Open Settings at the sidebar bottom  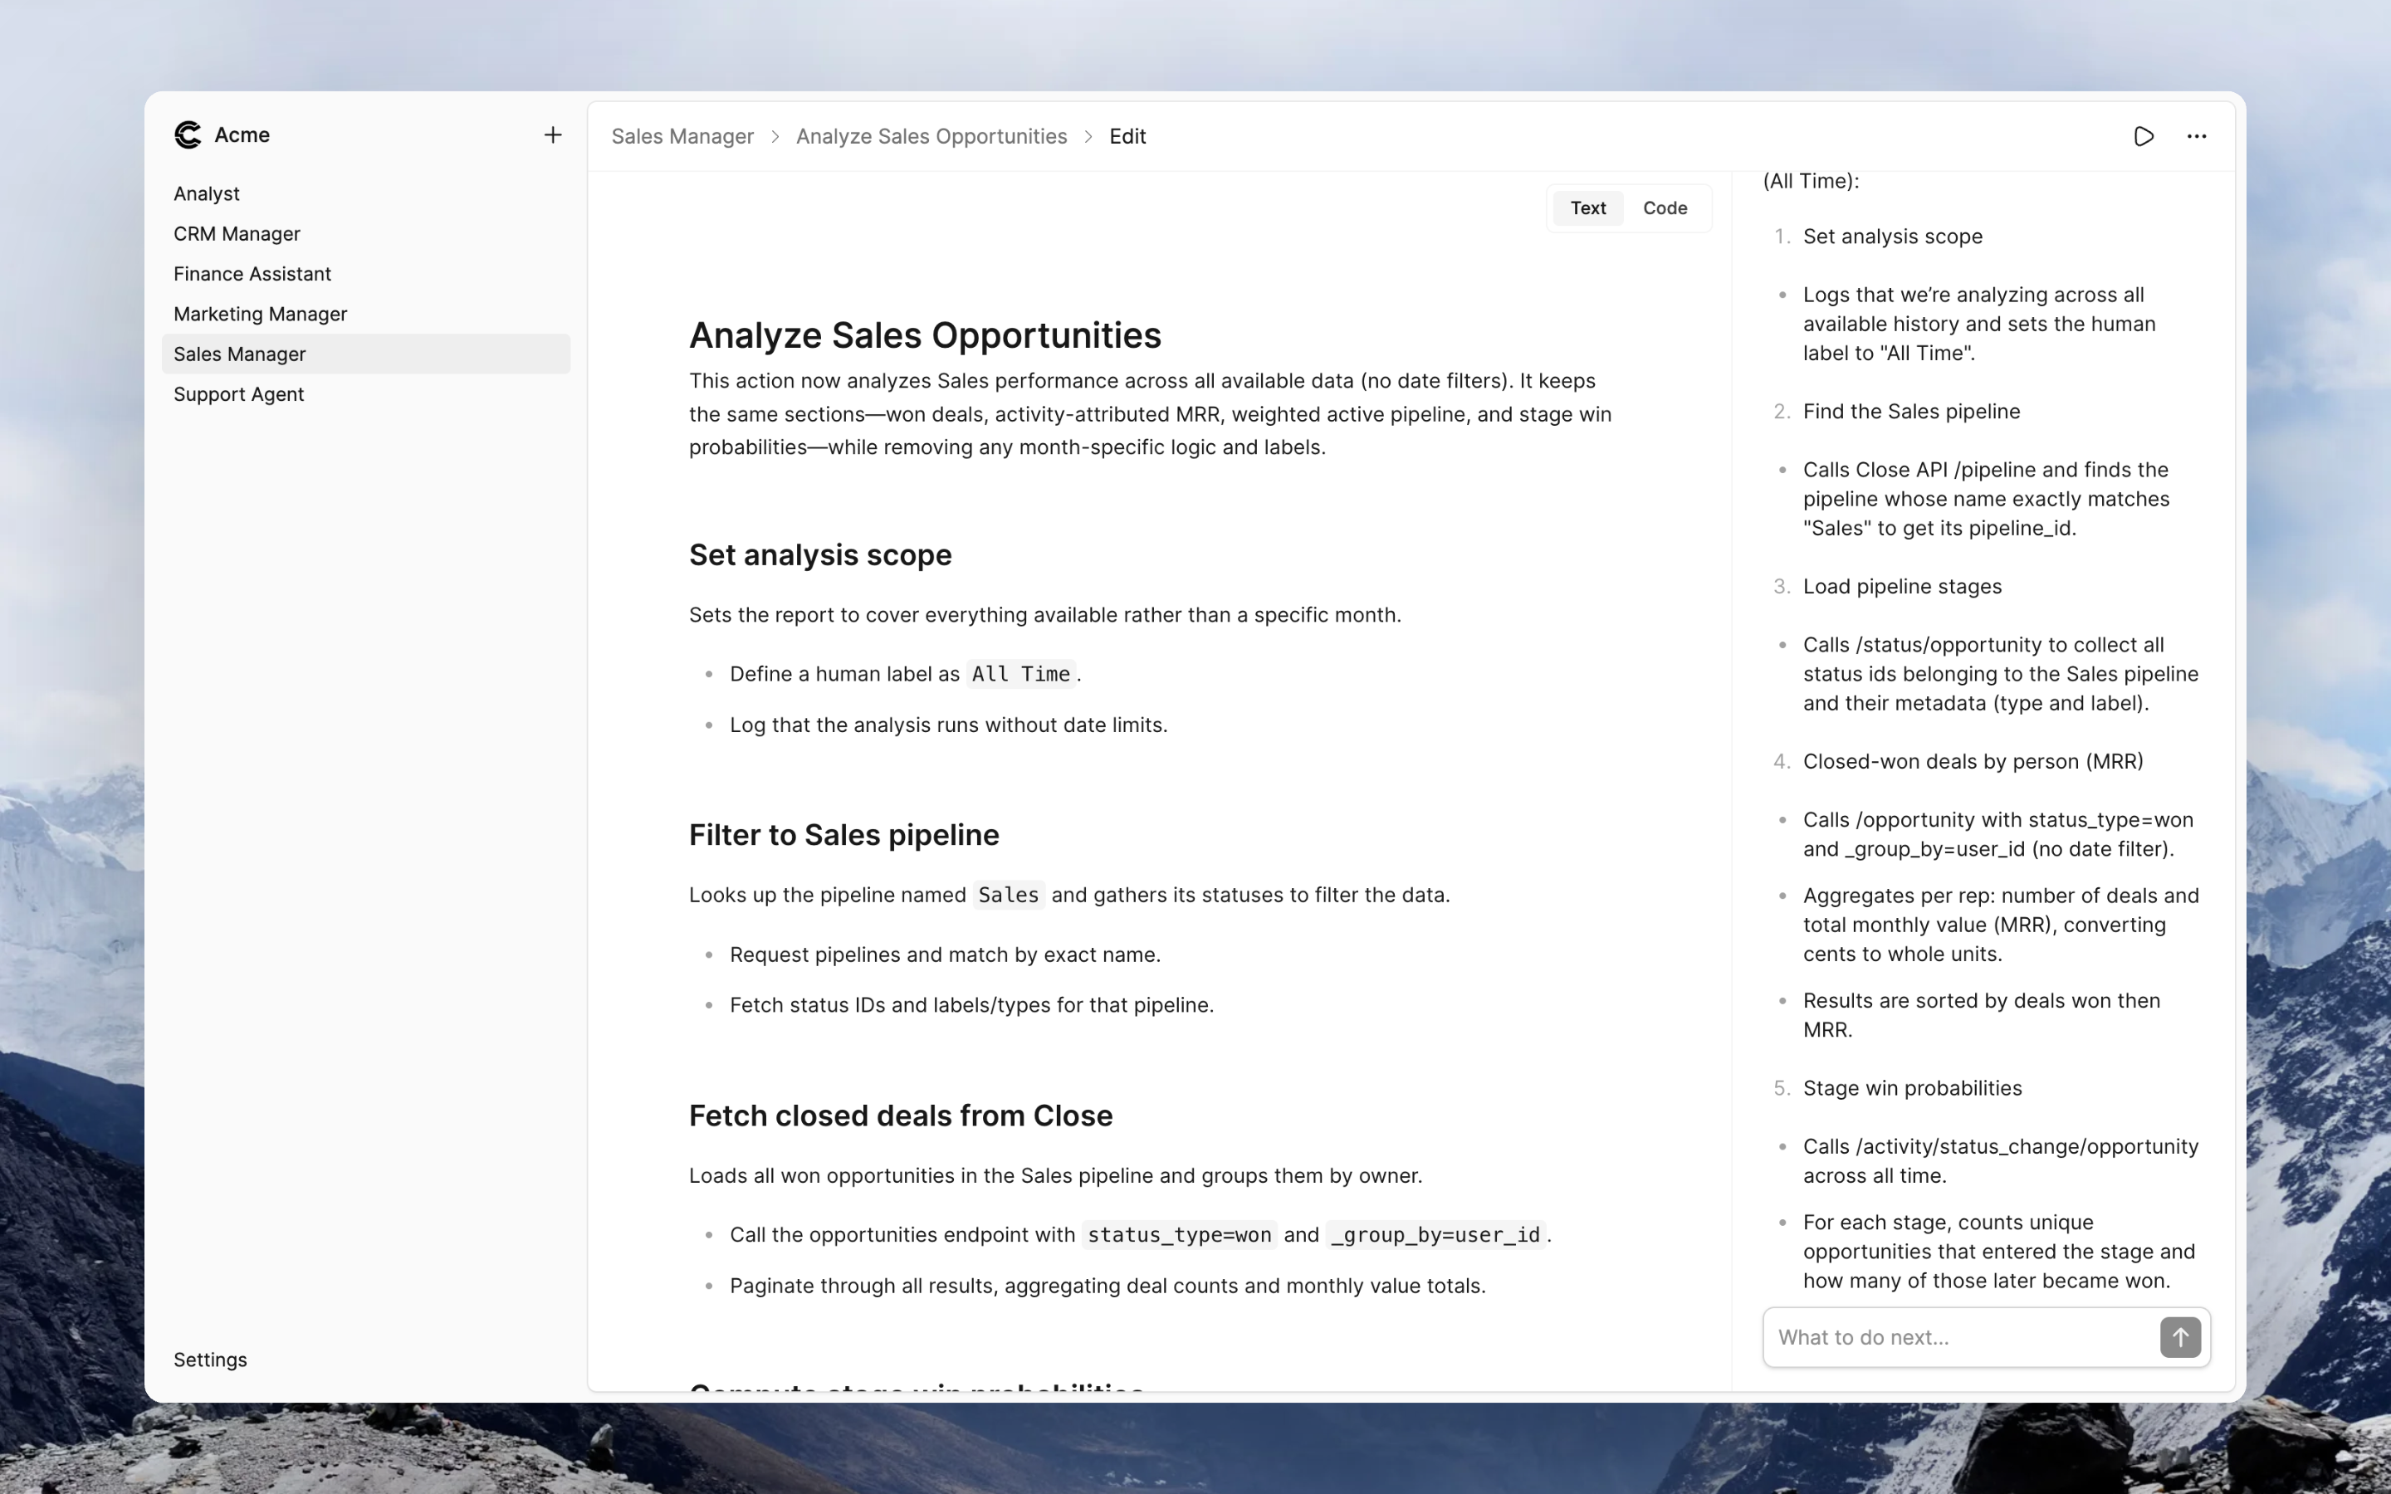click(x=210, y=1360)
